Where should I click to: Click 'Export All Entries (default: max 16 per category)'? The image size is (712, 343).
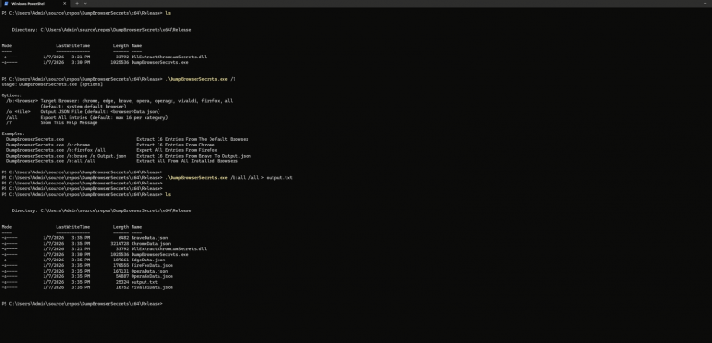(104, 117)
